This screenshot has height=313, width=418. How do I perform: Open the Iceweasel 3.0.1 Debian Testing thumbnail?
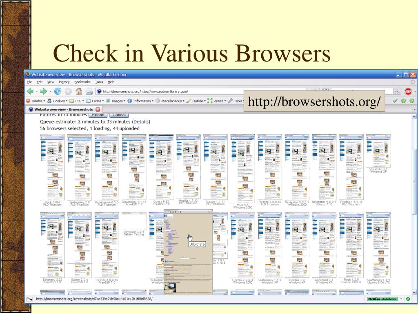tap(134, 221)
